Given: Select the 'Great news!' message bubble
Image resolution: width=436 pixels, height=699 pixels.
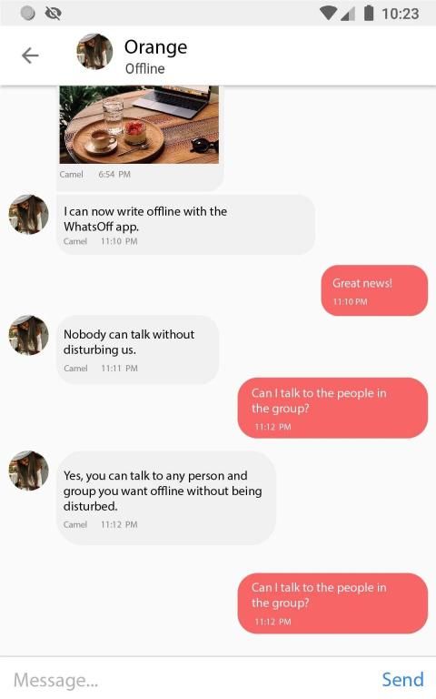Looking at the screenshot, I should 374,290.
